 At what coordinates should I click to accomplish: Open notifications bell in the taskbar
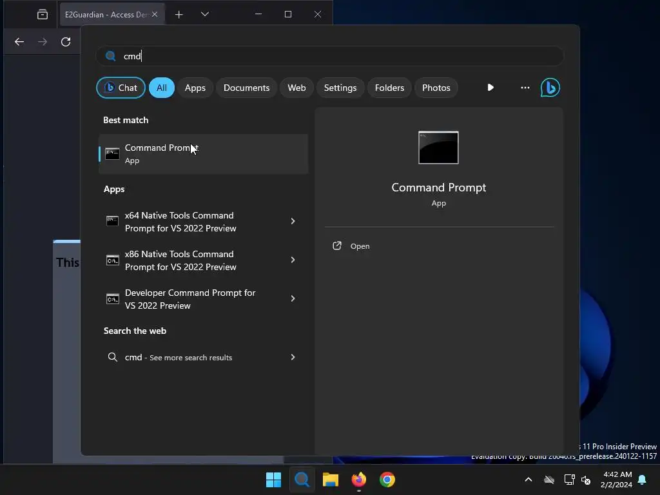[x=642, y=480]
